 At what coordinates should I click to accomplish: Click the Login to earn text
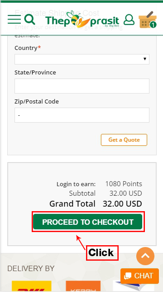76,184
